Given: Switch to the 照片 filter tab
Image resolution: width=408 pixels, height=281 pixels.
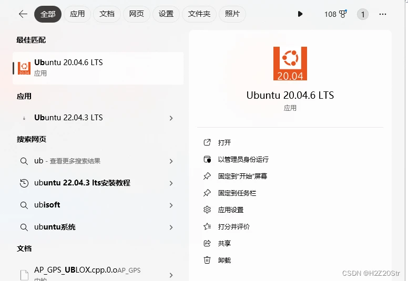Looking at the screenshot, I should coord(232,14).
